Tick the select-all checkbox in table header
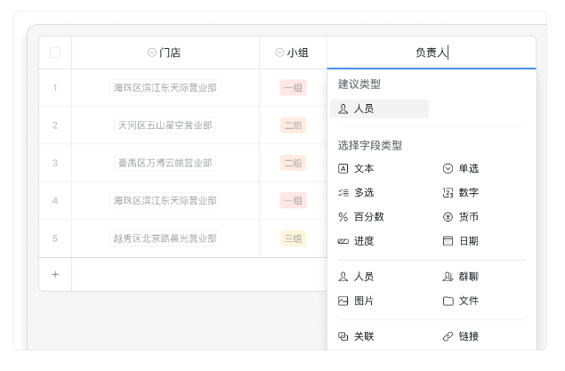The width and height of the screenshot is (565, 371). point(55,52)
